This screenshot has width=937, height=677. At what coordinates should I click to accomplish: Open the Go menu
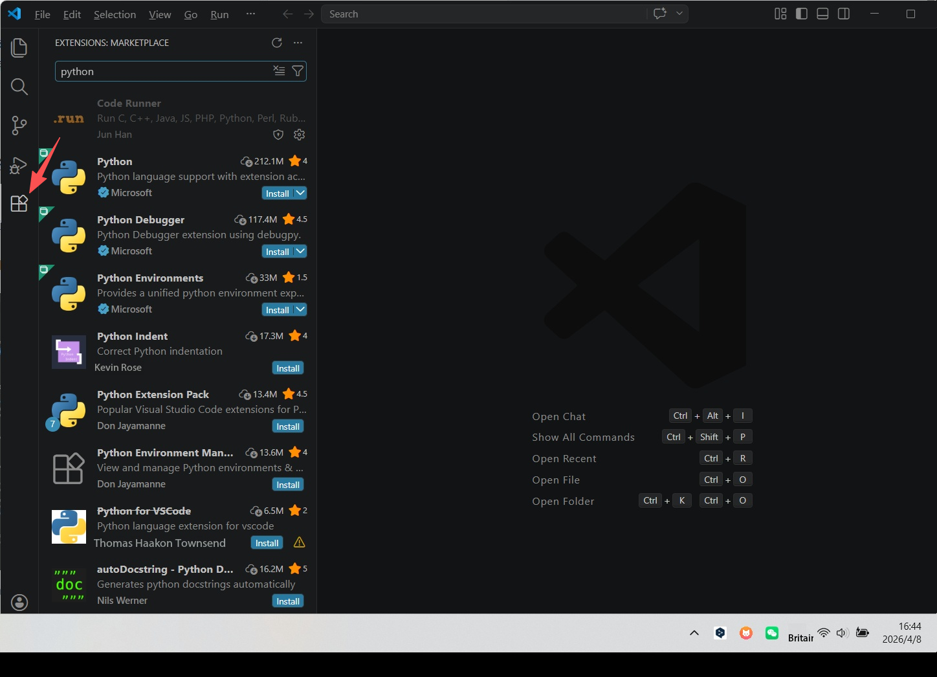(191, 14)
